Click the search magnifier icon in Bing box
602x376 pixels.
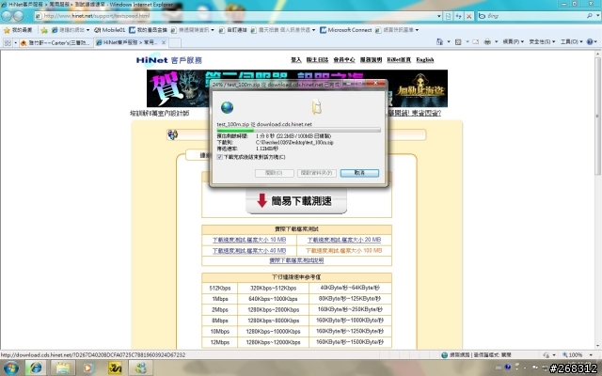pyautogui.click(x=590, y=16)
